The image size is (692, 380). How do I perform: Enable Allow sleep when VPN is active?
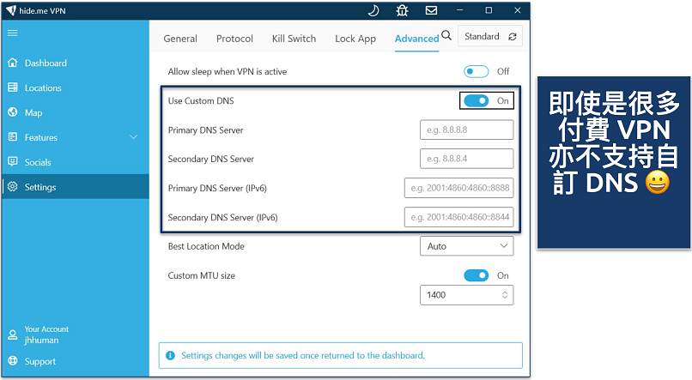(x=476, y=72)
